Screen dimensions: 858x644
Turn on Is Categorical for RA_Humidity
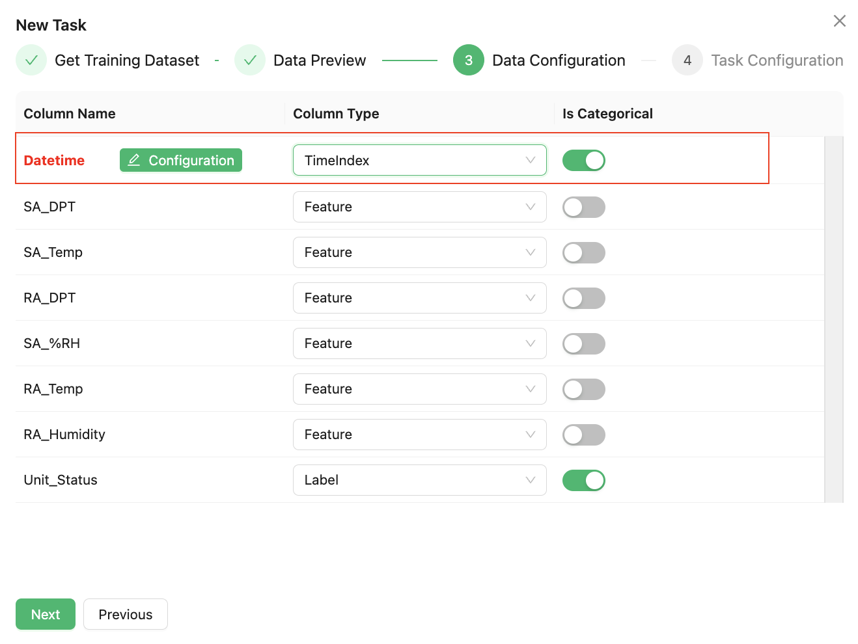point(583,435)
